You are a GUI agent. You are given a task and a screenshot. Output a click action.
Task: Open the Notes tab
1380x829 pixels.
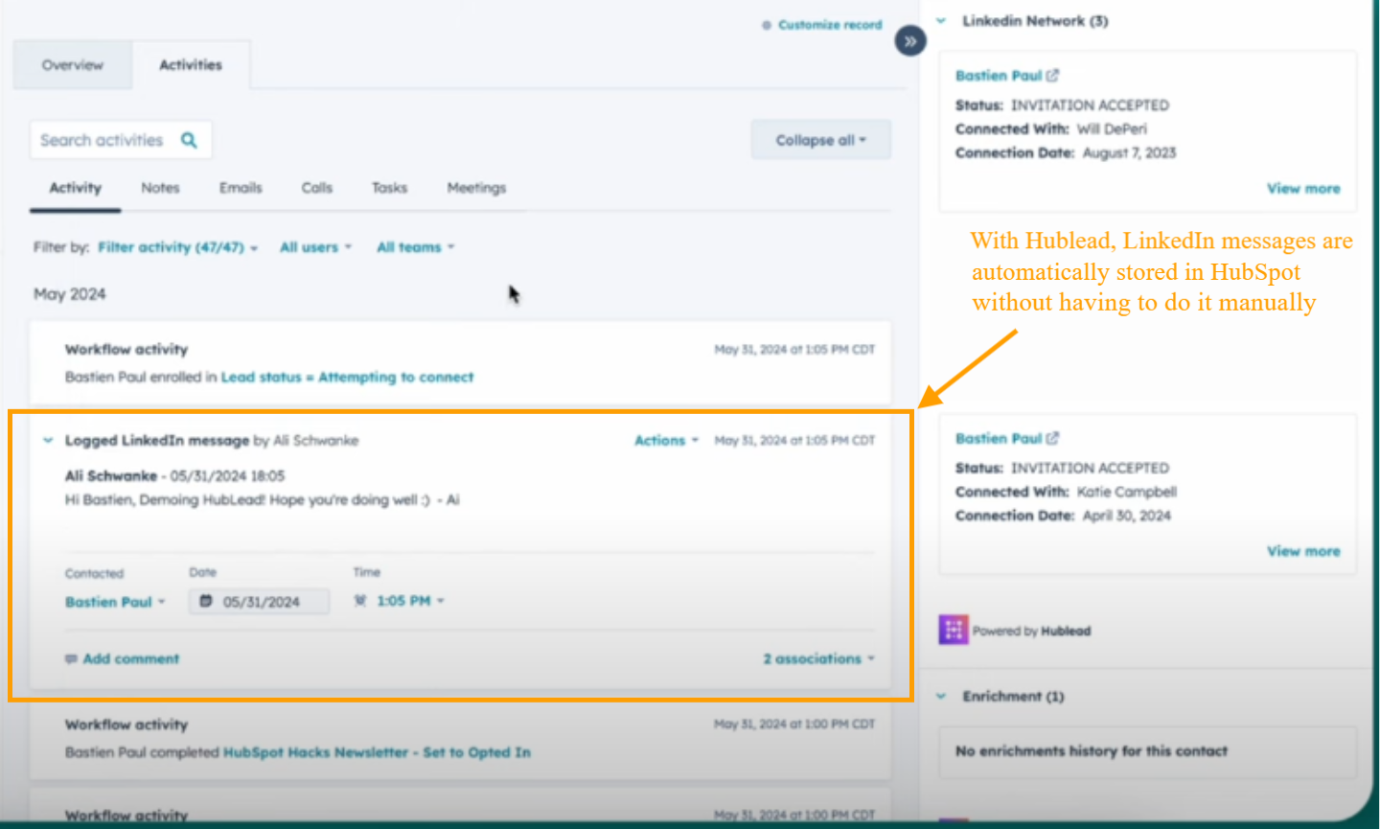[160, 188]
